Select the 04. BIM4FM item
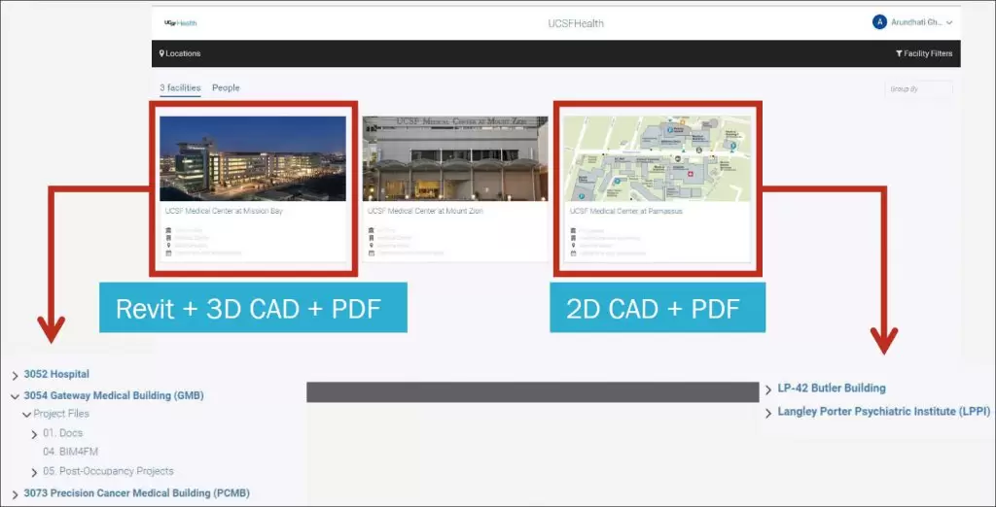 [x=70, y=452]
